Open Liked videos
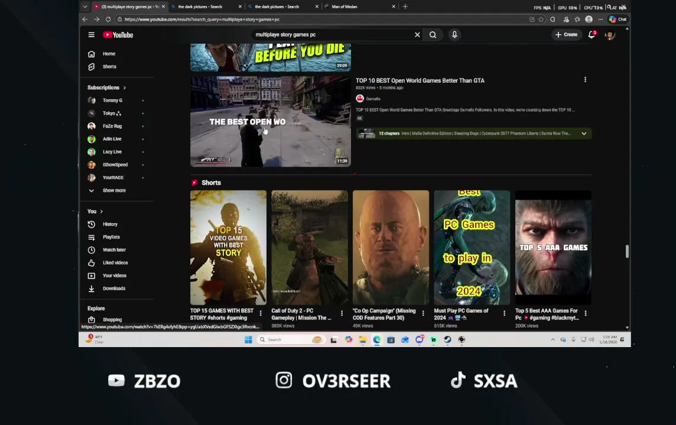 116,263
